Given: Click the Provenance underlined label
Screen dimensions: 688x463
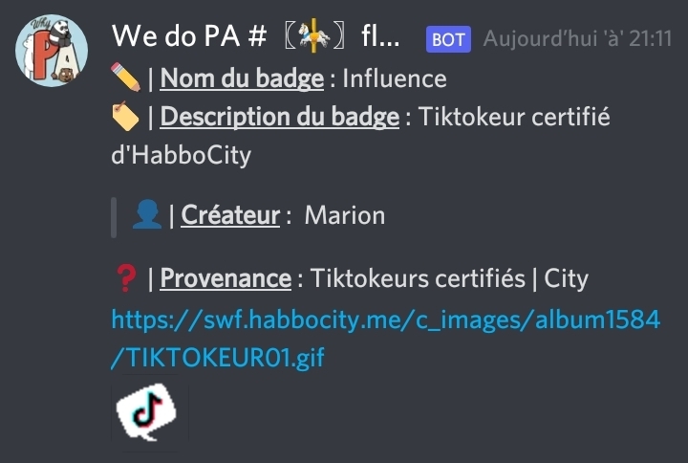Looking at the screenshot, I should tap(226, 278).
